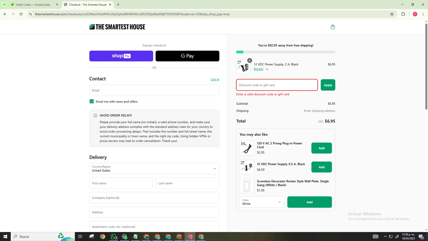Open the Chrome profile avatar

415,14
